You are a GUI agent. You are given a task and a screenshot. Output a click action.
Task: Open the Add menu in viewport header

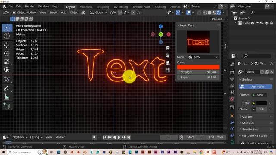pyautogui.click(x=63, y=12)
